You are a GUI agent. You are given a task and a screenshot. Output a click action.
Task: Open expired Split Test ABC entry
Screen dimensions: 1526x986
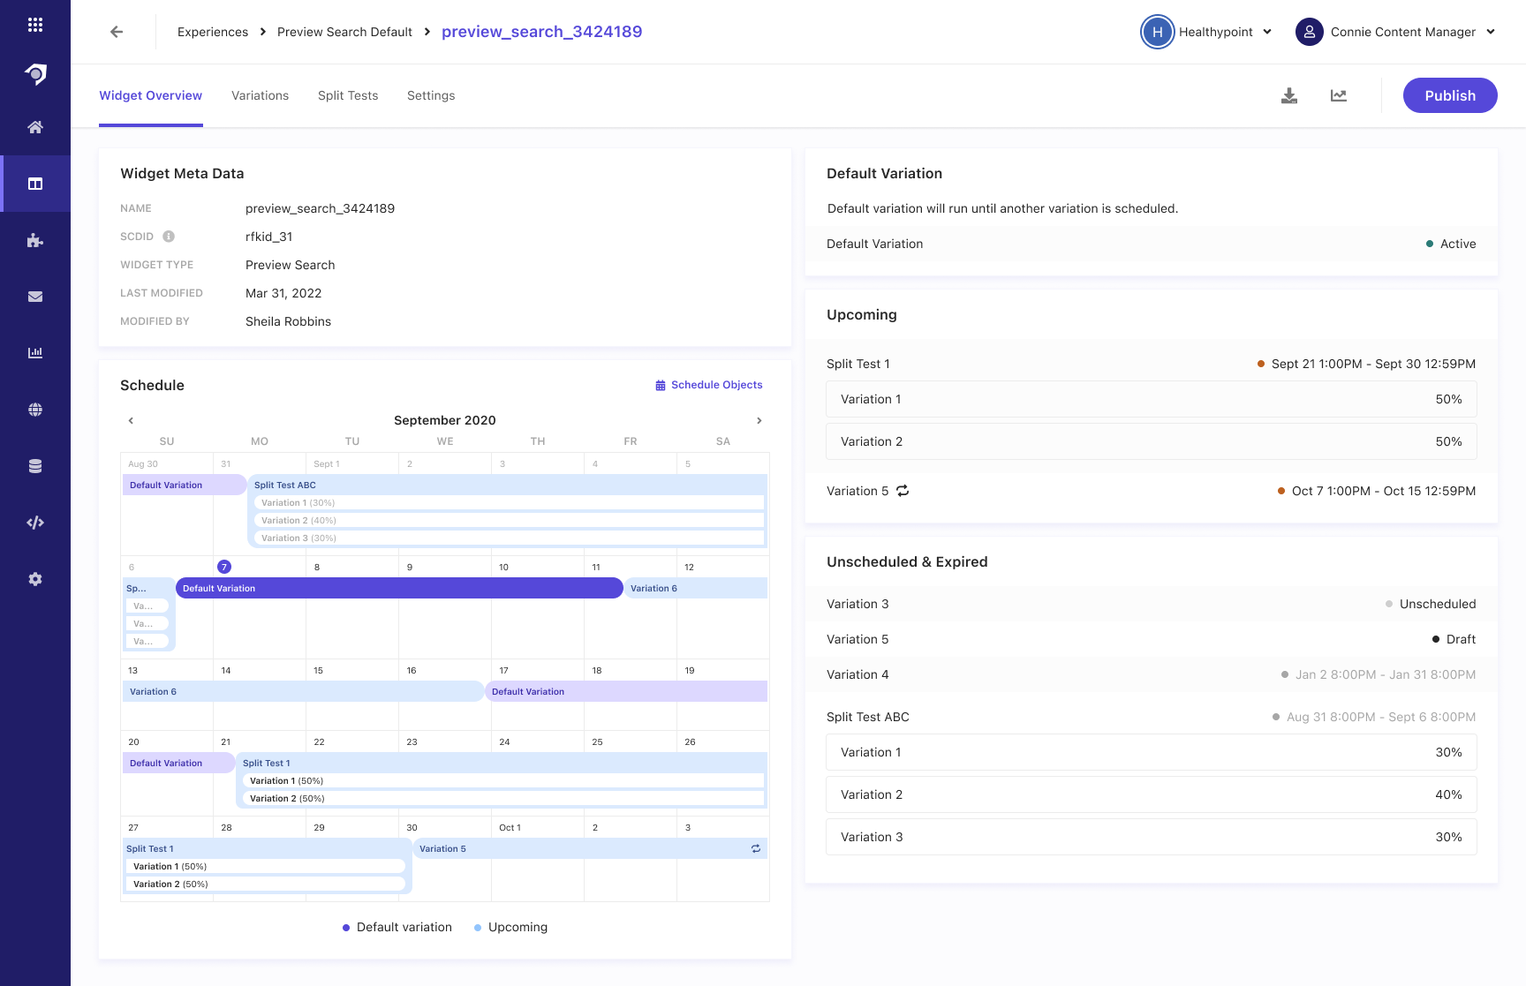1152,717
